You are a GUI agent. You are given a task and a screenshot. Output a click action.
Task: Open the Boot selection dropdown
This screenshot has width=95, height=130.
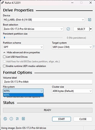point(33,29)
